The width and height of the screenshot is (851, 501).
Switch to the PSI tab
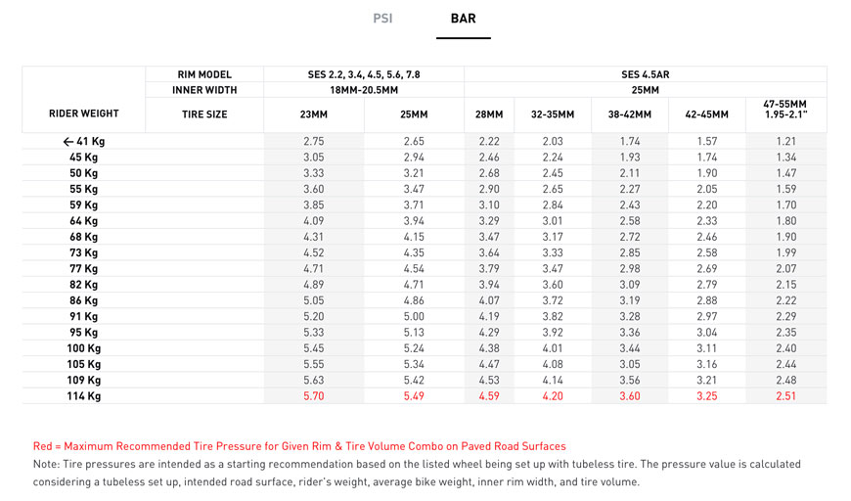[382, 19]
